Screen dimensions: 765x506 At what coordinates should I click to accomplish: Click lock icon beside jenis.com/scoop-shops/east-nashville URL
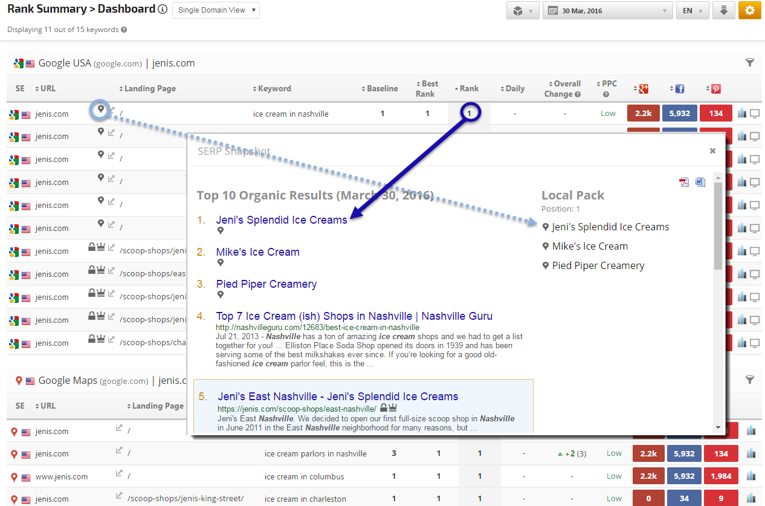pyautogui.click(x=383, y=408)
